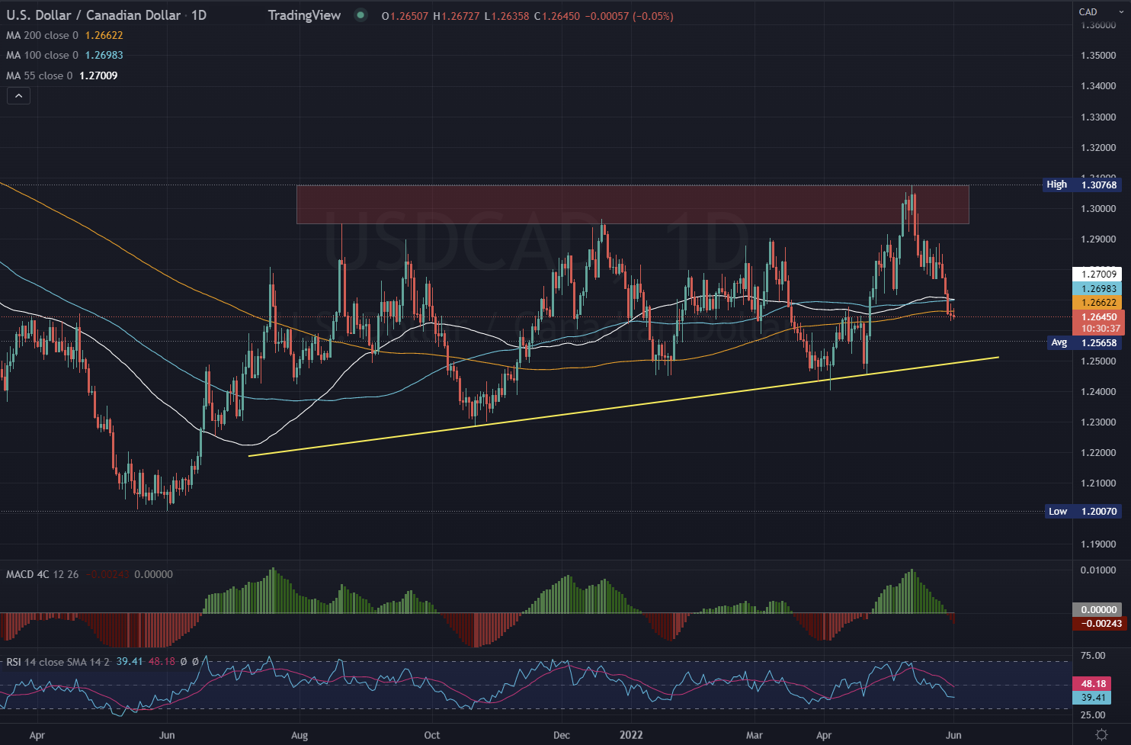Click the MACD -0.00243 value axis label

pyautogui.click(x=1098, y=623)
